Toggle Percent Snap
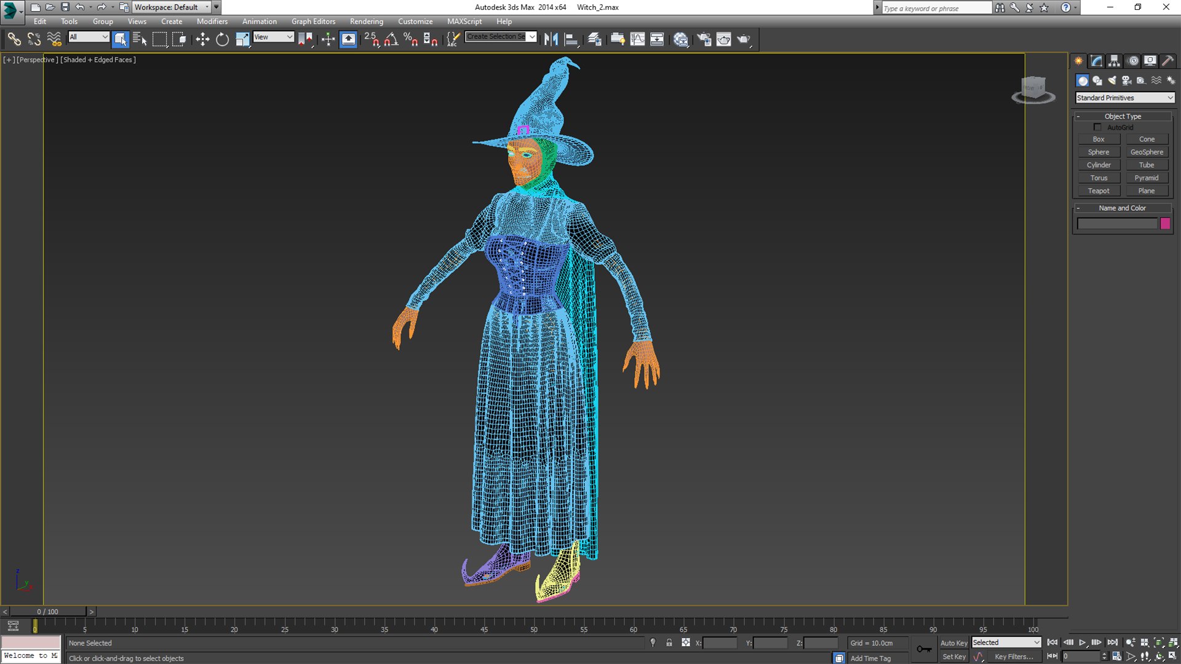 (x=411, y=39)
